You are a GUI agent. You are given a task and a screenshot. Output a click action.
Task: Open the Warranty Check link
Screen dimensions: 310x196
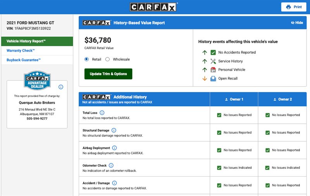pyautogui.click(x=21, y=50)
